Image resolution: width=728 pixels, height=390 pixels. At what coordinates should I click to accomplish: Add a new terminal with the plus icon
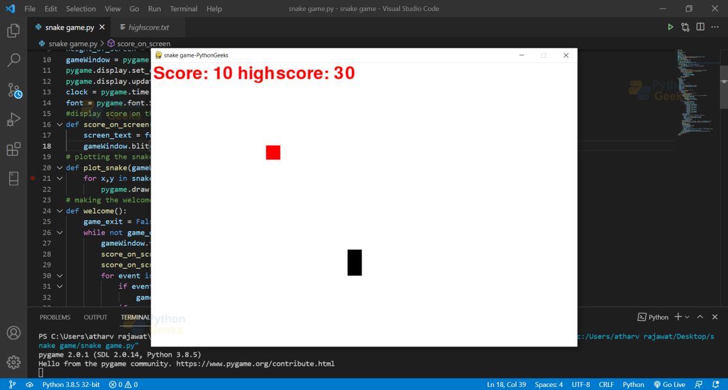coord(678,317)
